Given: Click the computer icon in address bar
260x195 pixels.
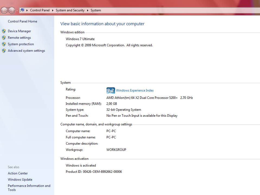Looking at the screenshot, I should [22, 10].
